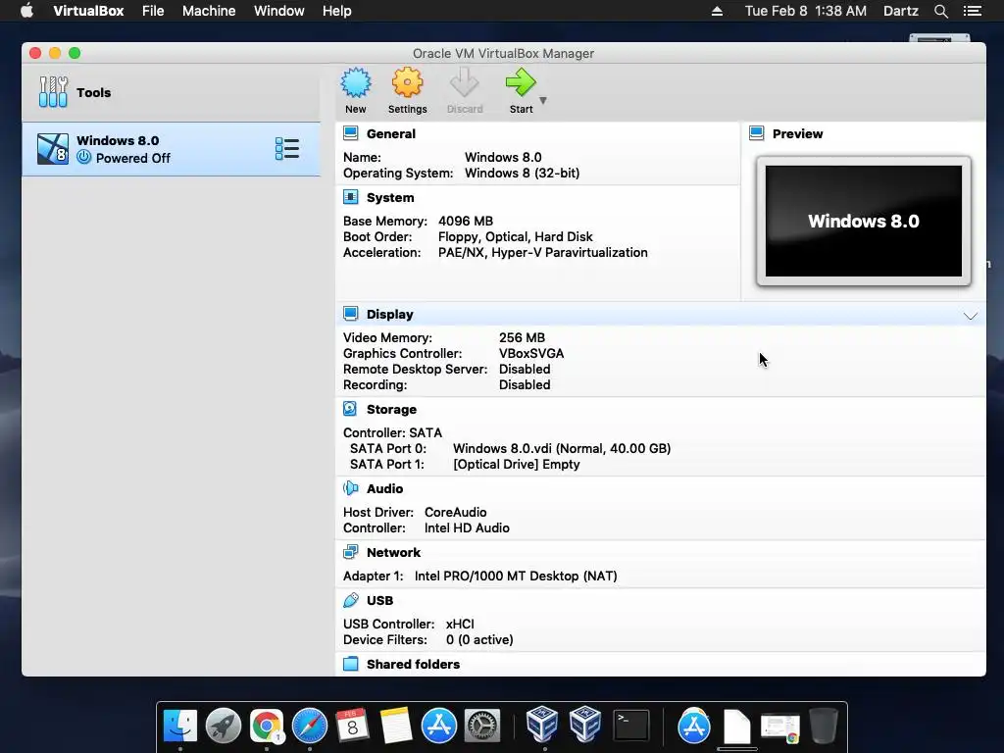Open the Trash in the dock

[x=824, y=726]
